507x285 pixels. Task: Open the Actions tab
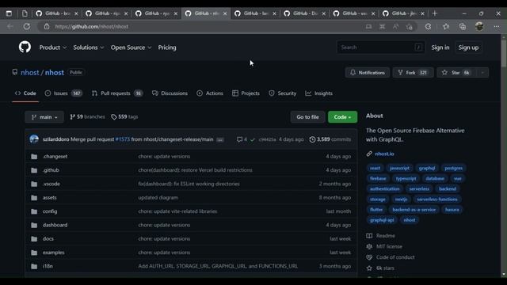210,93
